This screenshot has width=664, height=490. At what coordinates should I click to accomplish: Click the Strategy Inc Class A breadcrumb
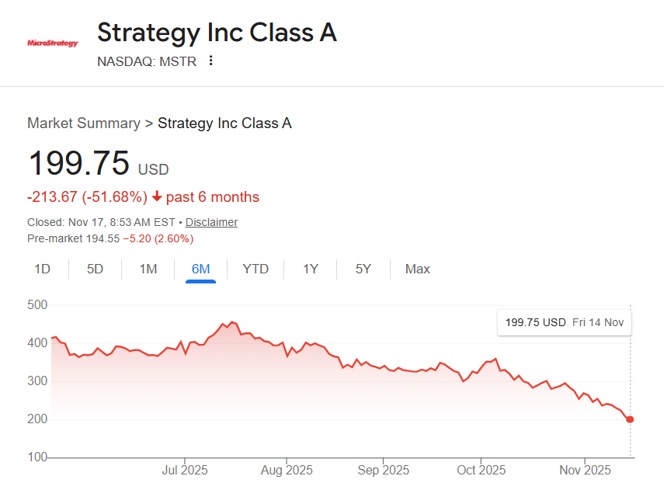(x=224, y=123)
